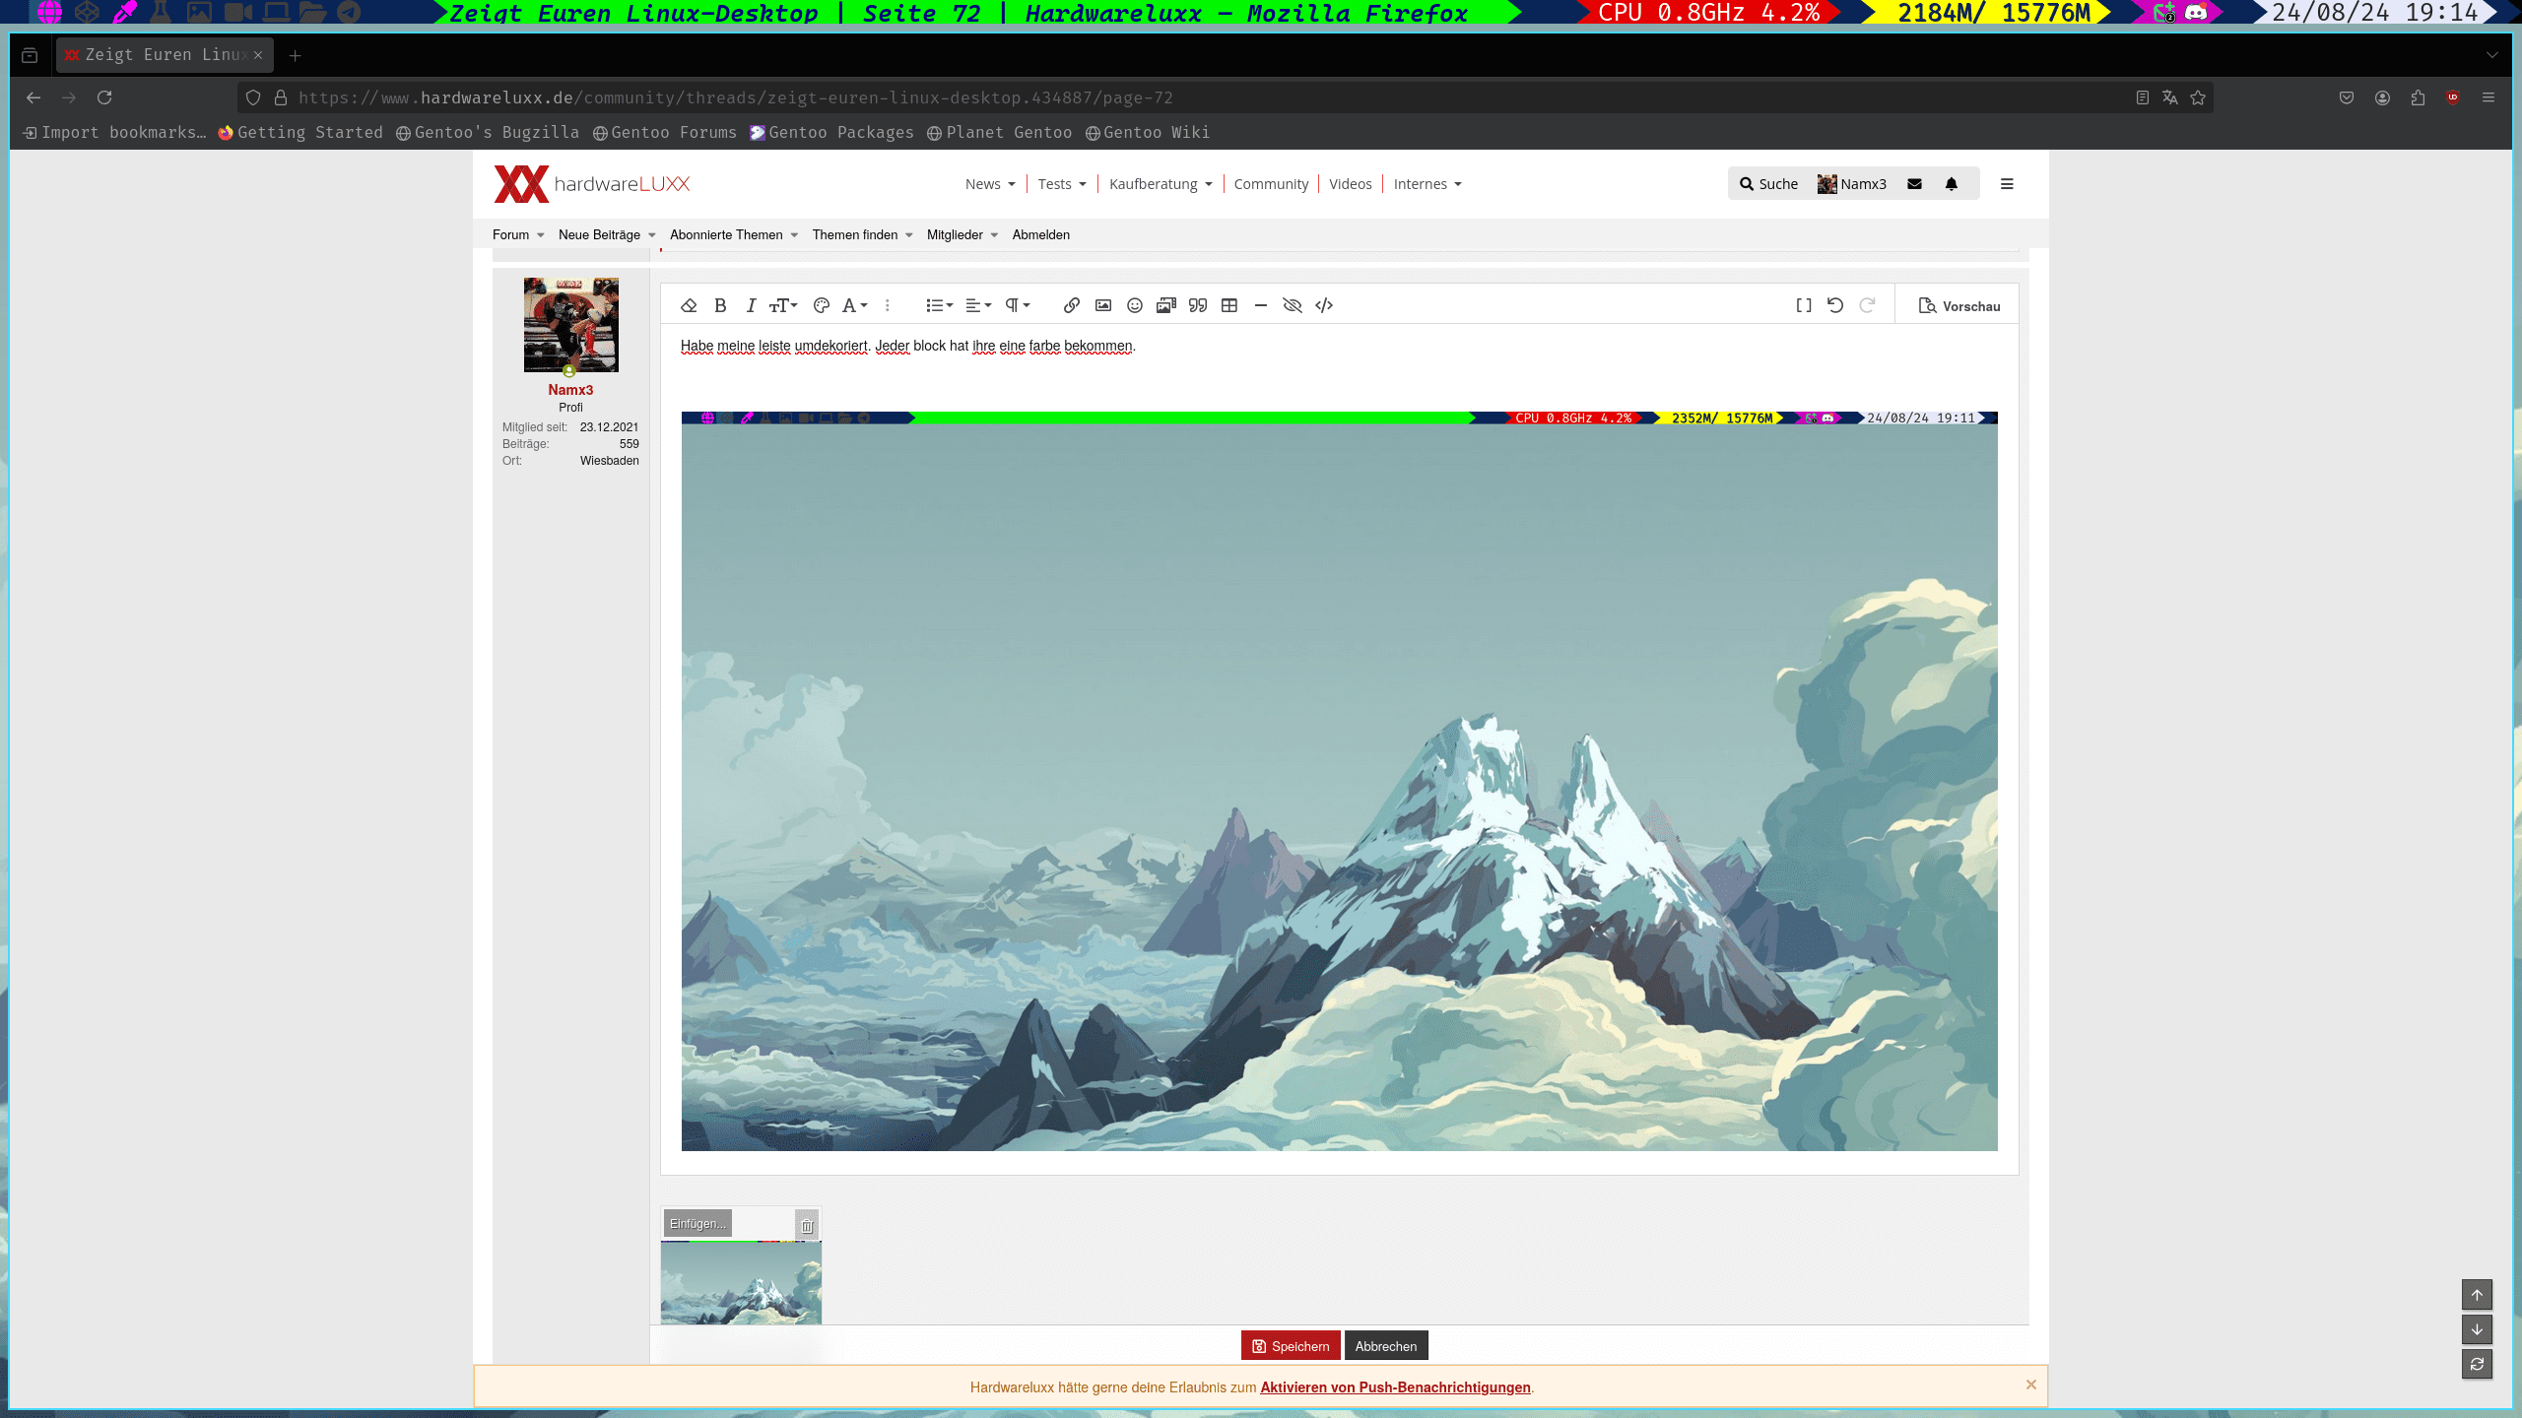Open the Gentoo Wiki bookmark
Viewport: 2522px width, 1418px height.
click(1148, 133)
